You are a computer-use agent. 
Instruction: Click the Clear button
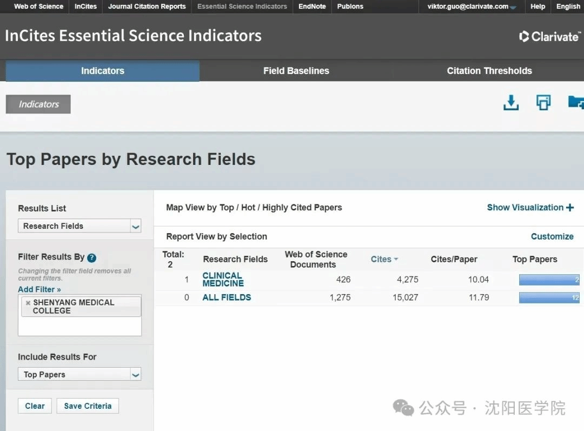[x=35, y=406]
